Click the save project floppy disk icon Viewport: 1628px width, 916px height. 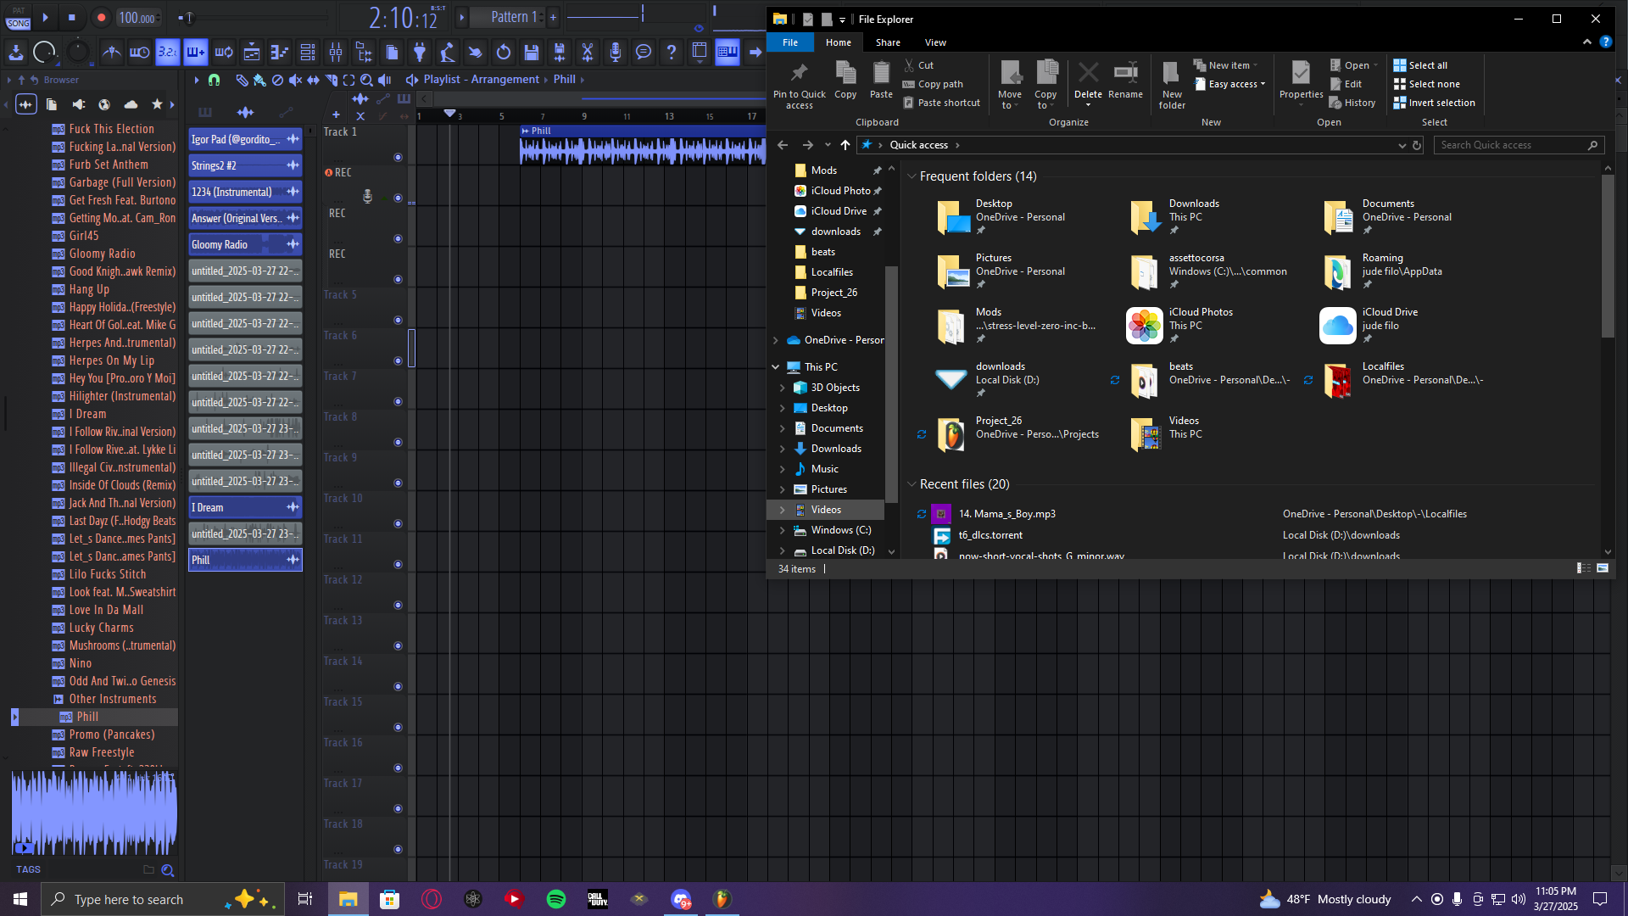pos(532,53)
